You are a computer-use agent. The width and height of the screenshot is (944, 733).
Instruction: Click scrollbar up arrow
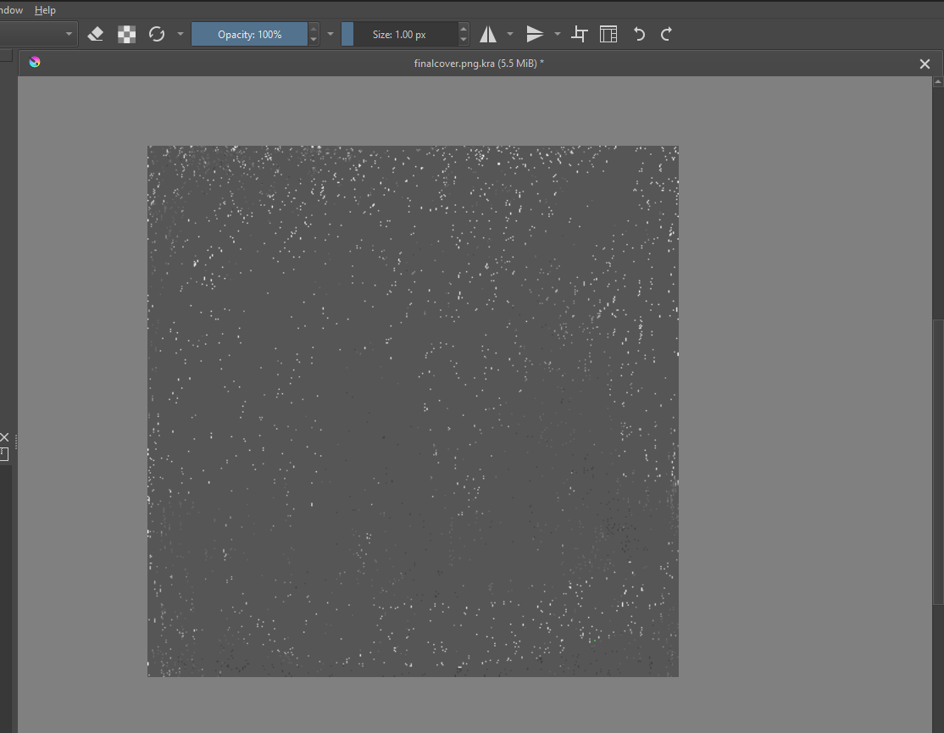pos(938,82)
